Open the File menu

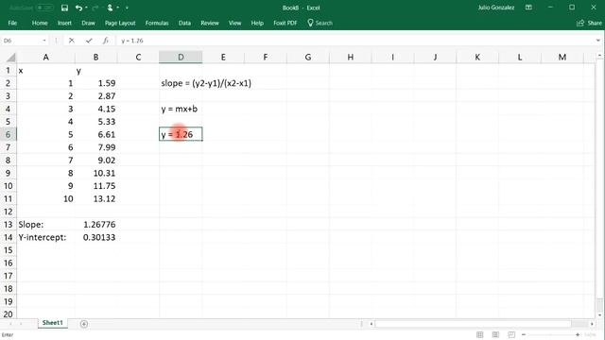click(x=12, y=23)
